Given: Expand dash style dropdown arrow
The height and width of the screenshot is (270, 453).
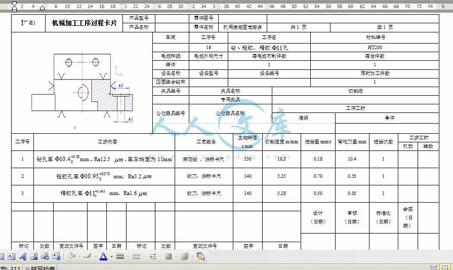Looking at the screenshot, I should 144,256.
